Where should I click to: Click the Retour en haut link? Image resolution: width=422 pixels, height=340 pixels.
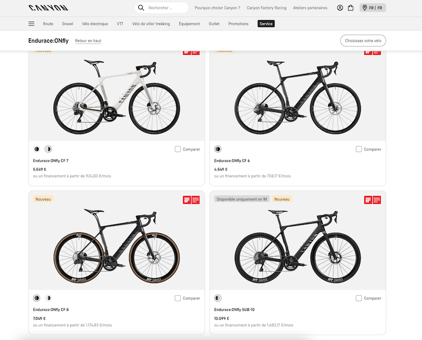coord(88,41)
